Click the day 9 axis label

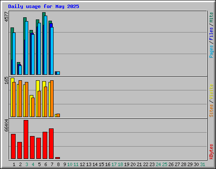(x=65, y=164)
